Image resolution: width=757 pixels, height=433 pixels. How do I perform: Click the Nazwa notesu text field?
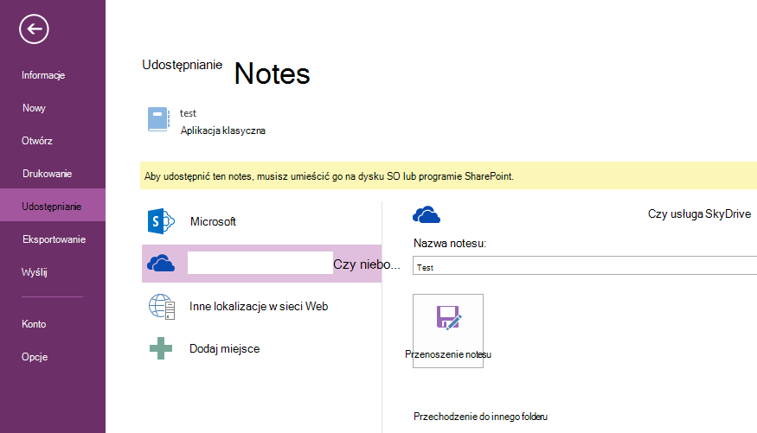[585, 265]
